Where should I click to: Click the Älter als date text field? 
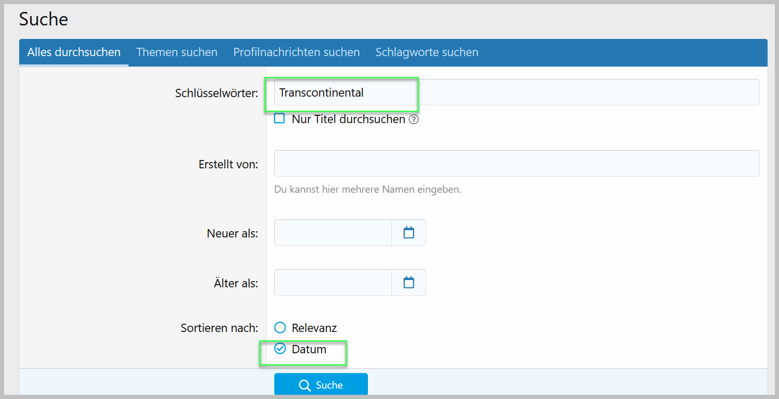(333, 283)
